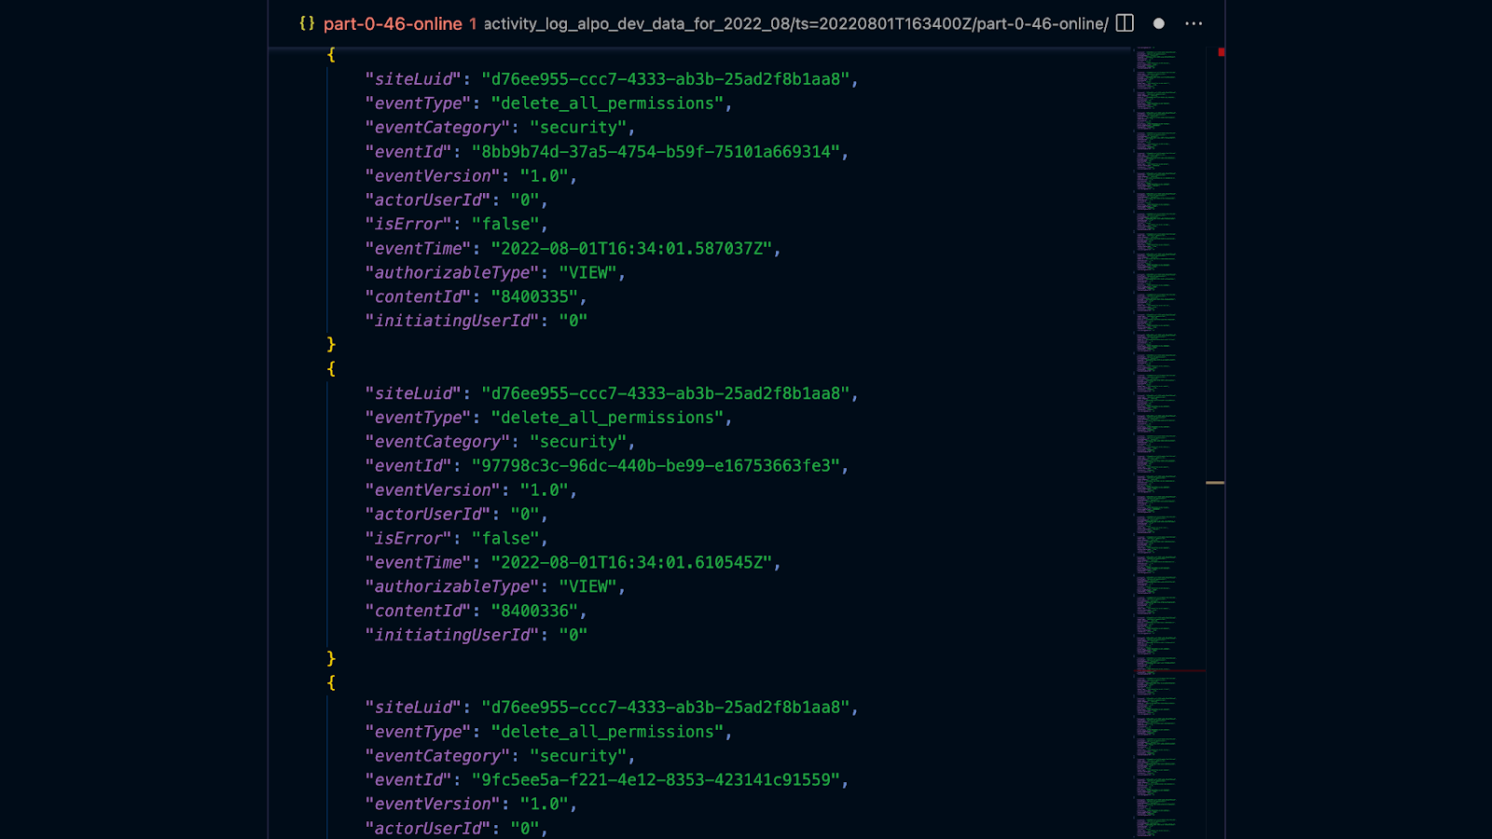Open the more actions ellipsis menu
1492x839 pixels.
pos(1194,23)
